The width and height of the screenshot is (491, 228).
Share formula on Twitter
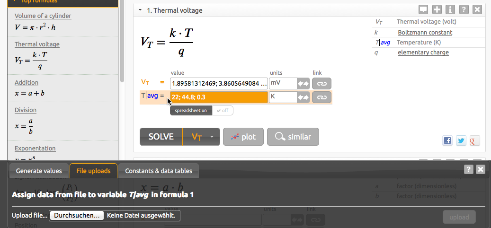point(461,141)
